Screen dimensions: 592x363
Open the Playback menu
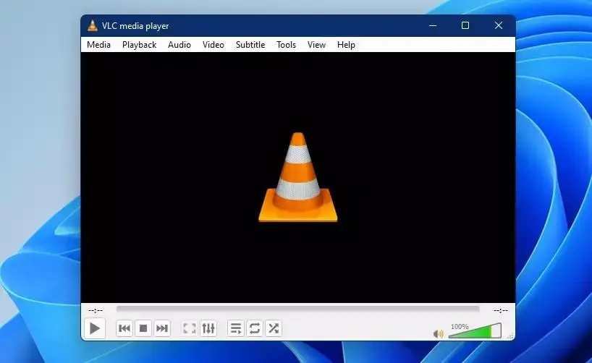pyautogui.click(x=140, y=45)
